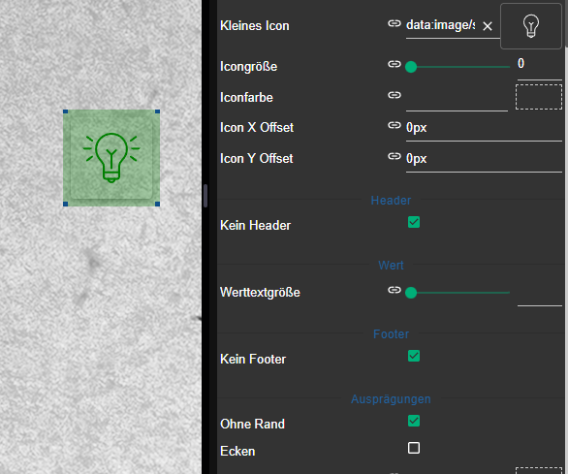The image size is (568, 474).
Task: Enable the Ecken checkbox
Action: pyautogui.click(x=414, y=448)
